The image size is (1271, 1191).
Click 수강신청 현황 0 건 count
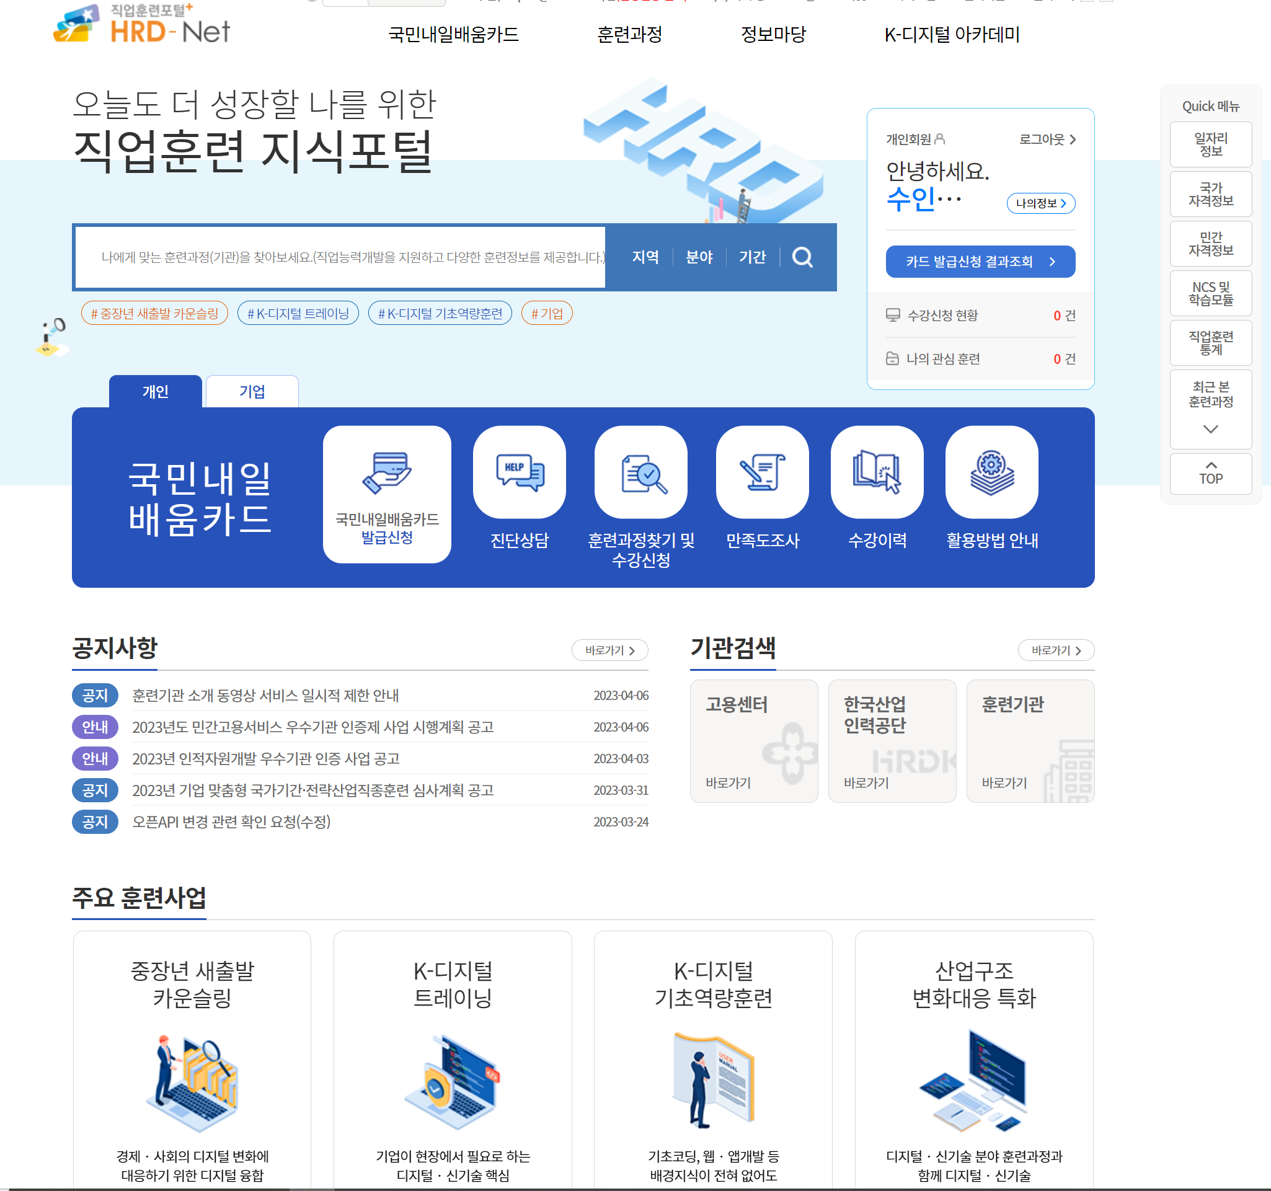point(1065,315)
